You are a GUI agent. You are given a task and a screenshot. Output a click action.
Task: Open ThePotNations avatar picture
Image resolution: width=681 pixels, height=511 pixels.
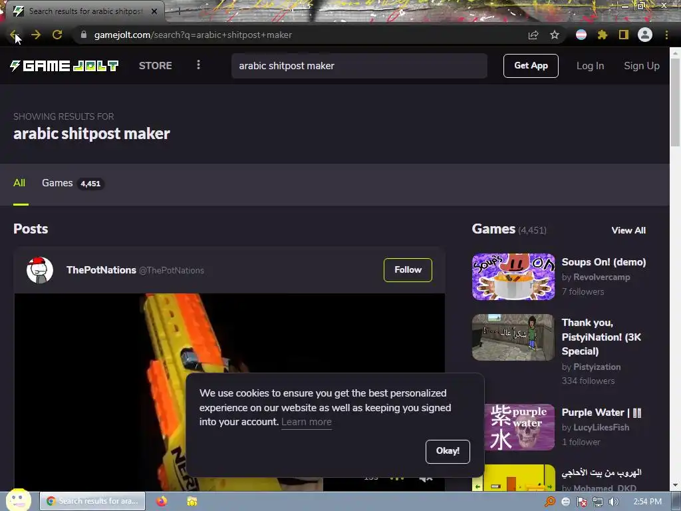39,270
